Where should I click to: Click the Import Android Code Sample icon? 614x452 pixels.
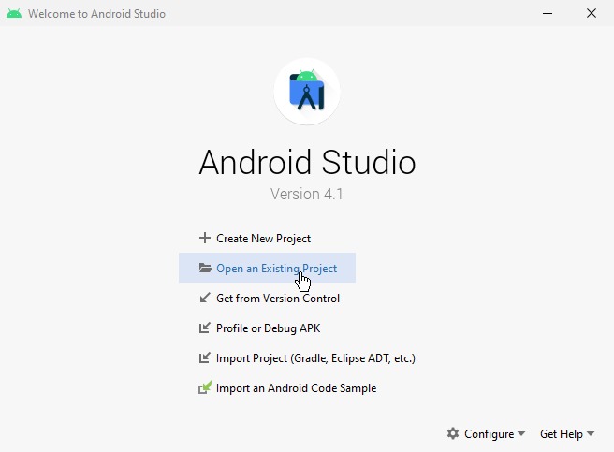click(205, 388)
